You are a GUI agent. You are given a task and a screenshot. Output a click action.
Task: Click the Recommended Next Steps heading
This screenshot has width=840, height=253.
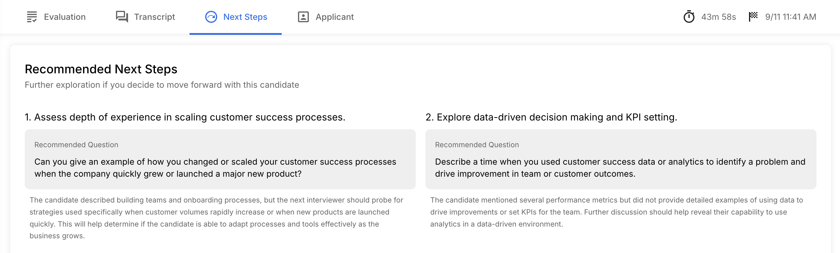(101, 69)
